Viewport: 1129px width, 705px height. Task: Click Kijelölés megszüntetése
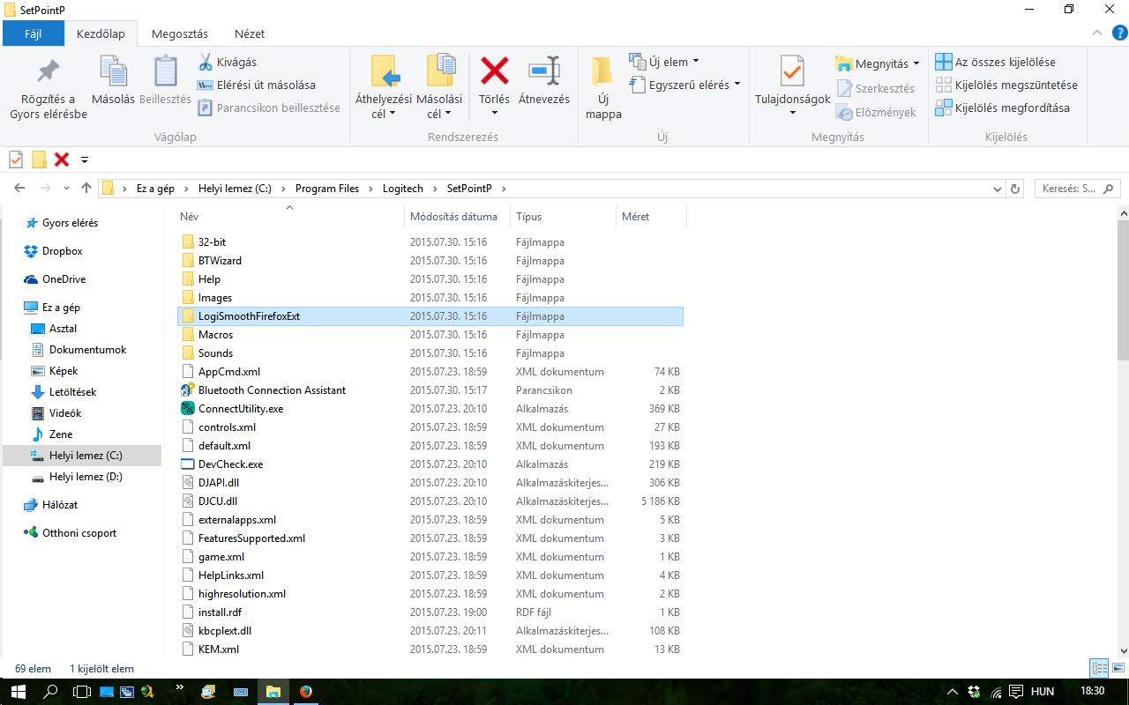(1006, 85)
